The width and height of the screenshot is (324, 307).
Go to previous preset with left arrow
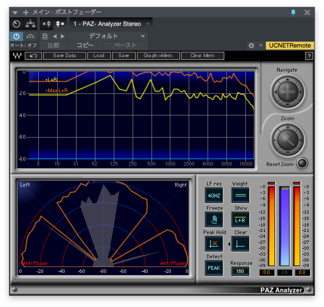click(x=55, y=36)
